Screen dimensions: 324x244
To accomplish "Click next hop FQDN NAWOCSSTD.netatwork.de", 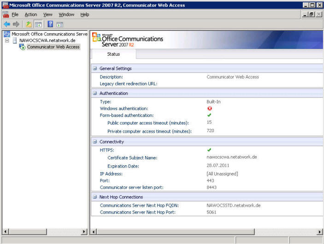I will click(x=234, y=205).
